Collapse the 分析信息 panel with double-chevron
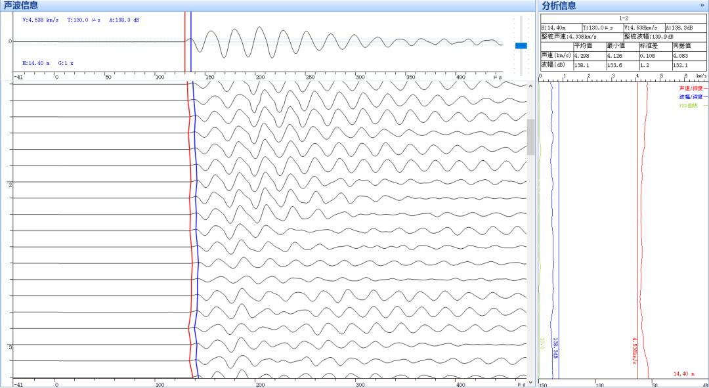 pos(702,5)
